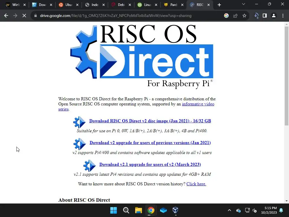
Task: Open version history Click here link
Action: click(196, 184)
